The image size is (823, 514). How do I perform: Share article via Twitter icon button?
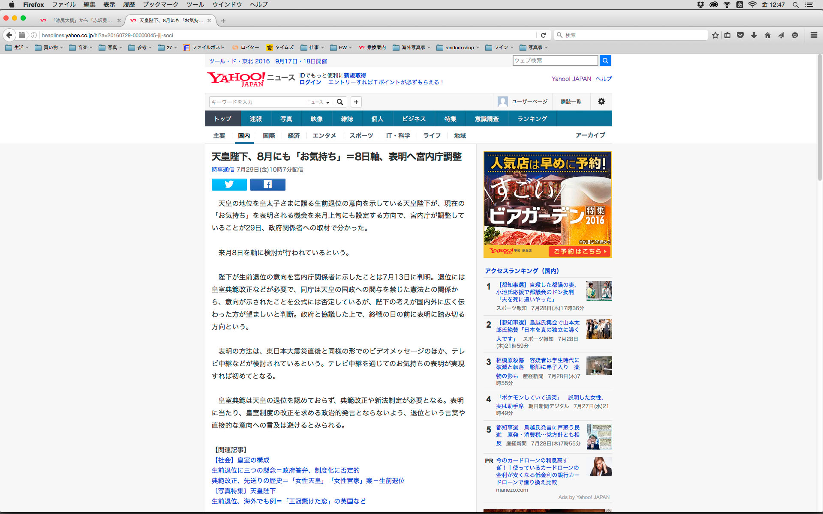[229, 184]
